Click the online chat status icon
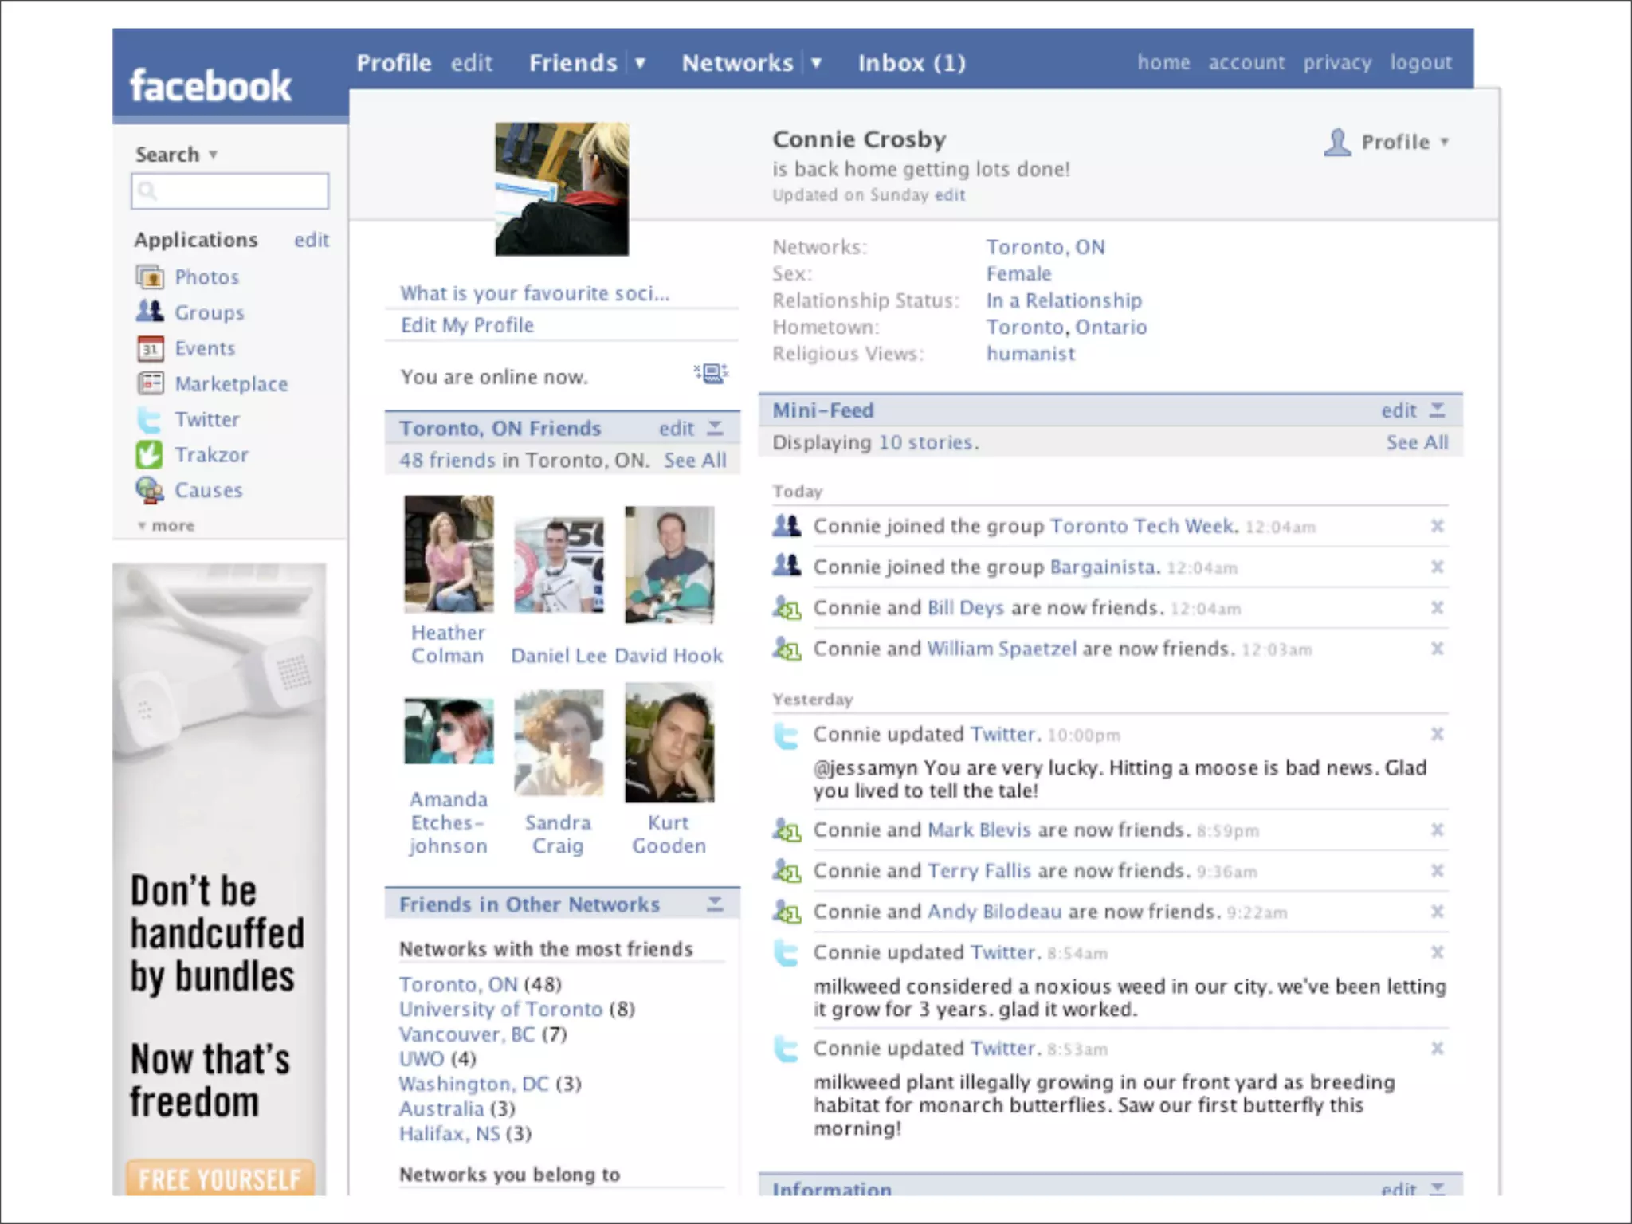The width and height of the screenshot is (1632, 1224). [x=711, y=373]
